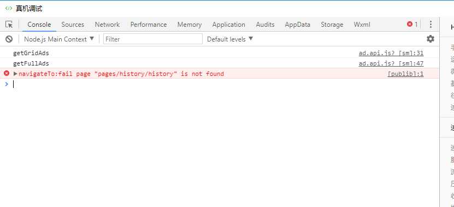Viewport: 454px width, 207px height.
Task: Switch to the Sources tab
Action: (x=73, y=25)
